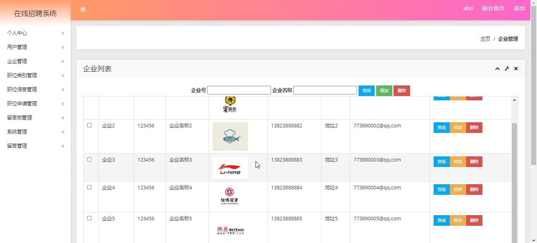The height and width of the screenshot is (243, 537).
Task: Modify 企业4 with 修改 button
Action: [458, 190]
